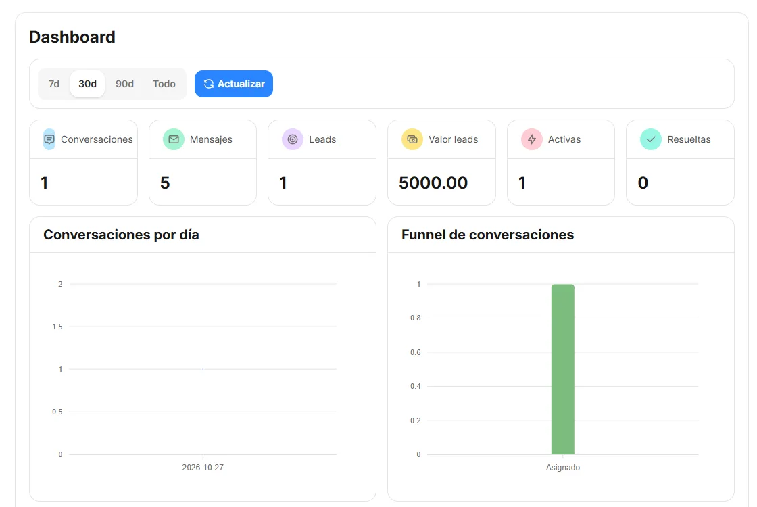Click the Mensajes envelope icon
Image resolution: width=757 pixels, height=507 pixels.
click(x=174, y=139)
